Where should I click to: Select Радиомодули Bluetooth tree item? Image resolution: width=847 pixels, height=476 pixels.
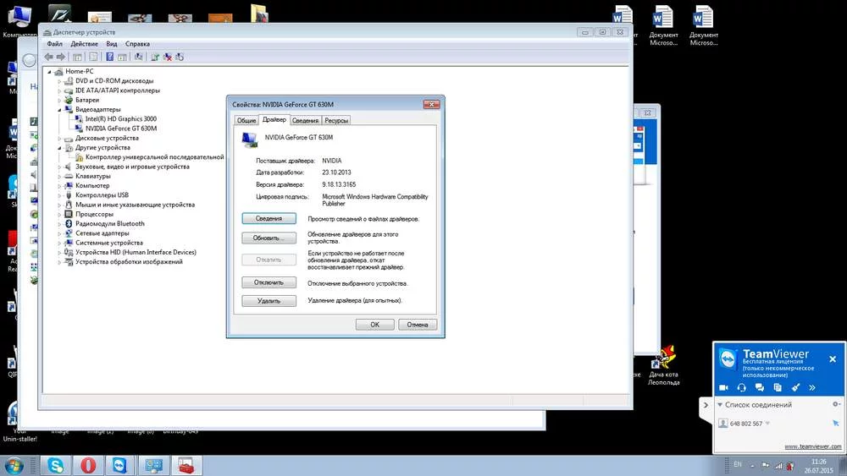click(x=110, y=224)
